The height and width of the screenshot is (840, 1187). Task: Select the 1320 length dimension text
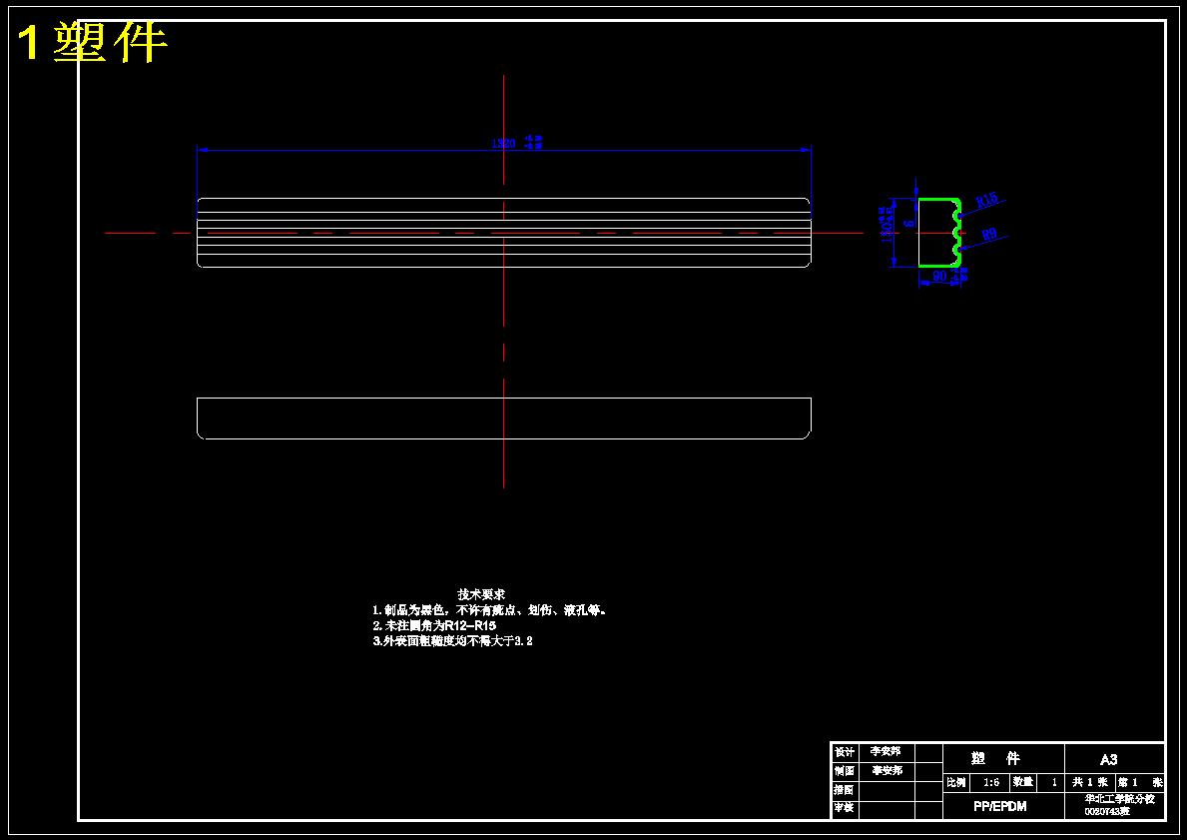point(503,143)
